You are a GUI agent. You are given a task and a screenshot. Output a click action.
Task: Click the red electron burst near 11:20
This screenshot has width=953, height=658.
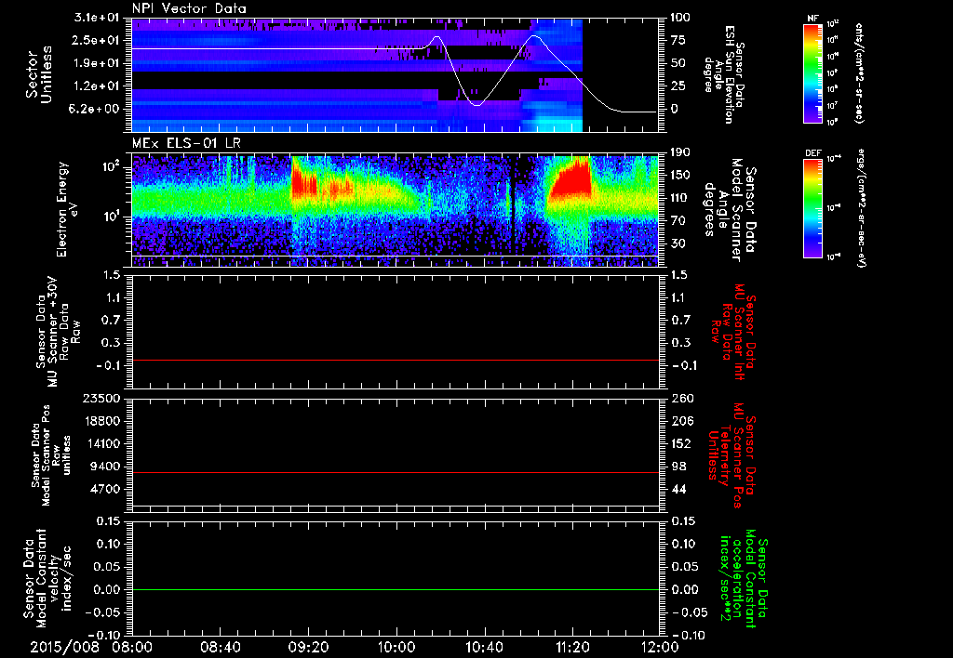(x=571, y=182)
